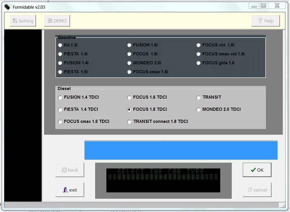
Task: Quit using the exit button
Action: pos(70,190)
